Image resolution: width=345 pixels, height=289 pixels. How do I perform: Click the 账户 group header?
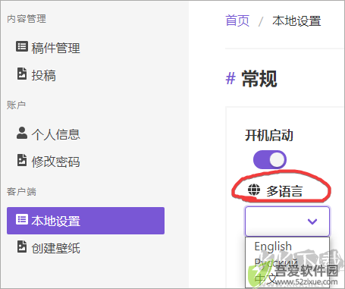pos(17,105)
